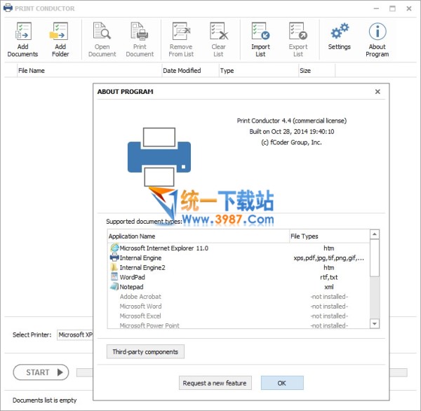
Task: Click the Notepad row icon
Action: pos(114,286)
